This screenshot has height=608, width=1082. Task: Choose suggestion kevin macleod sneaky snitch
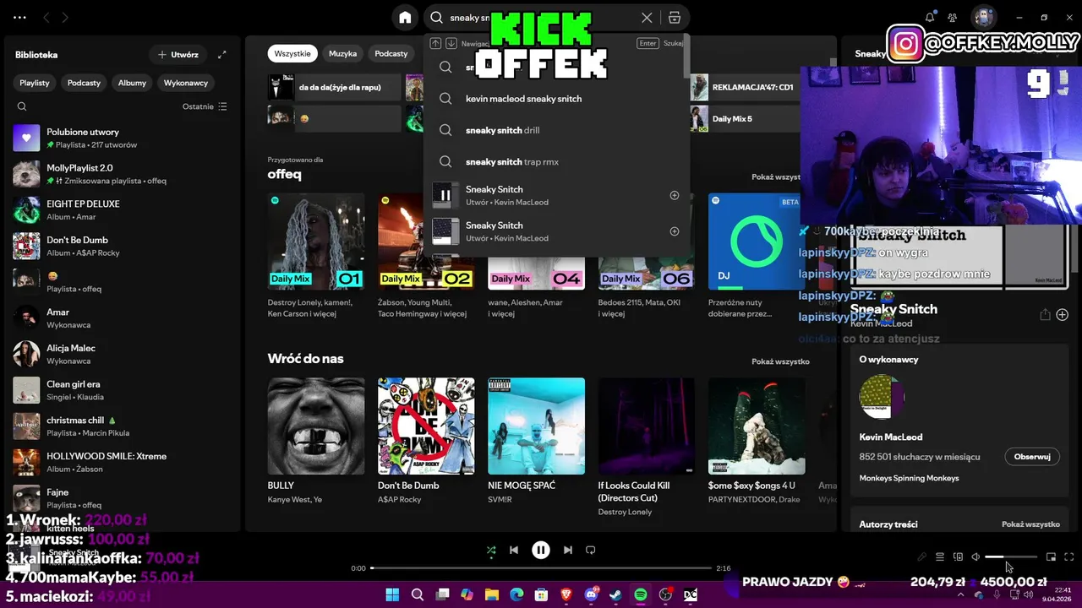pyautogui.click(x=556, y=99)
